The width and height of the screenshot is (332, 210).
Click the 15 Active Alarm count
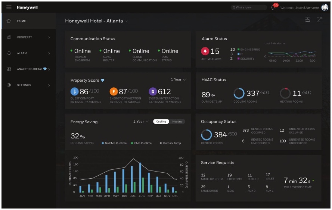[x=215, y=51]
